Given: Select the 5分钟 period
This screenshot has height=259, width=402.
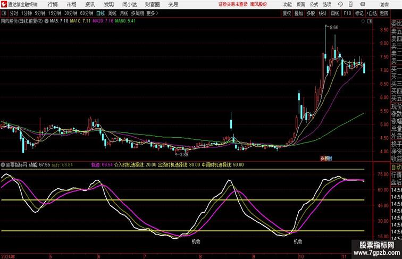Looking at the screenshot, I should coord(40,13).
